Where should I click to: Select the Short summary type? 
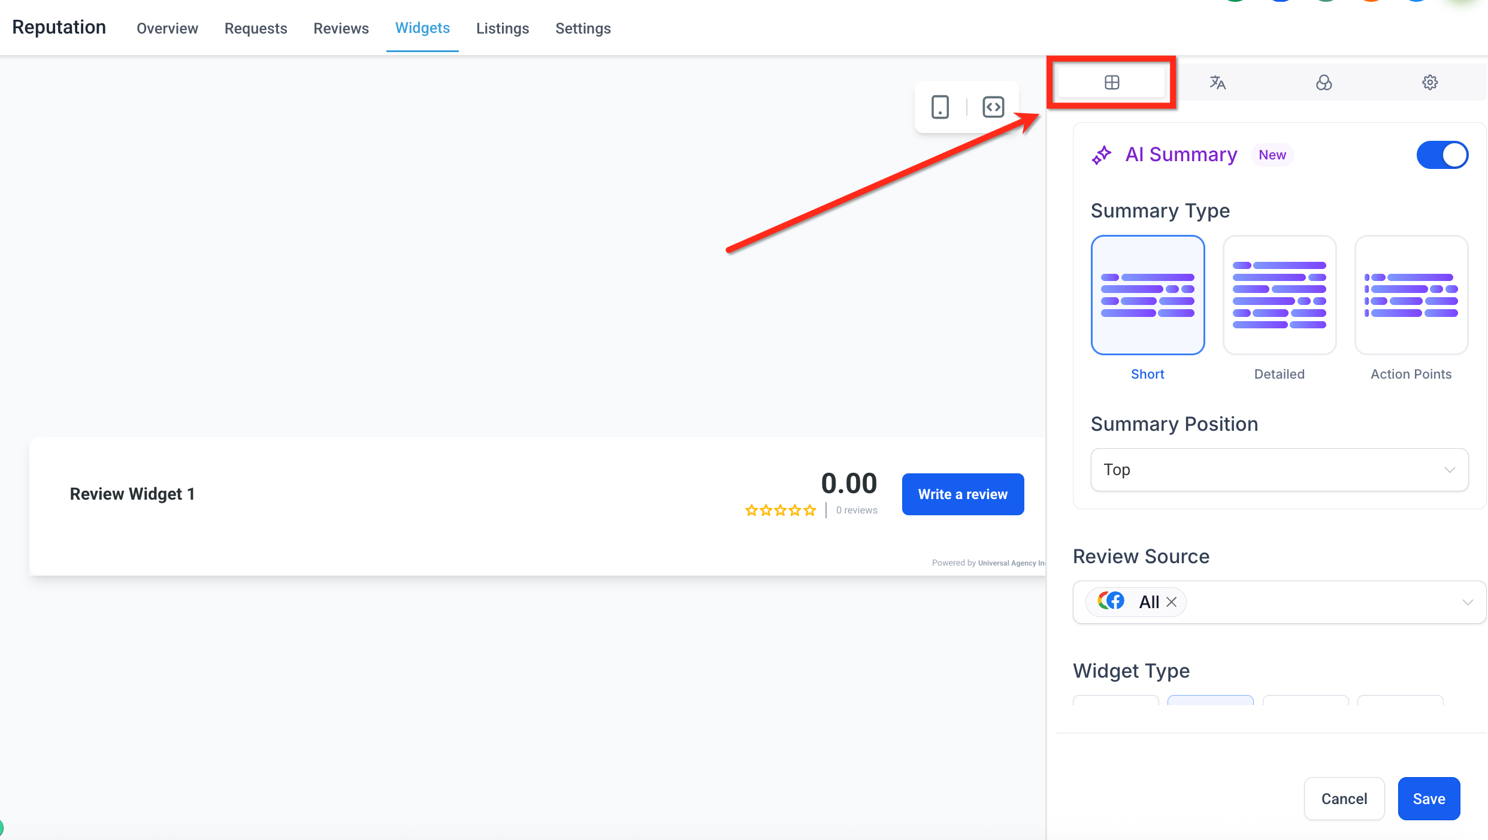(x=1147, y=295)
